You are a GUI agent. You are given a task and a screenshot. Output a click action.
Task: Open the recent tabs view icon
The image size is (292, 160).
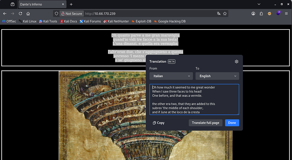[x=12, y=4]
